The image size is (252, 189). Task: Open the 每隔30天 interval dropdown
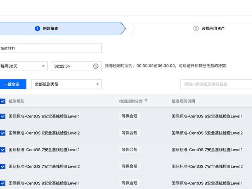pyautogui.click(x=24, y=66)
